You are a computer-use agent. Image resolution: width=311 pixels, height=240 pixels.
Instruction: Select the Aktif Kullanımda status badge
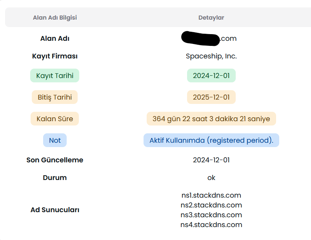coord(211,140)
